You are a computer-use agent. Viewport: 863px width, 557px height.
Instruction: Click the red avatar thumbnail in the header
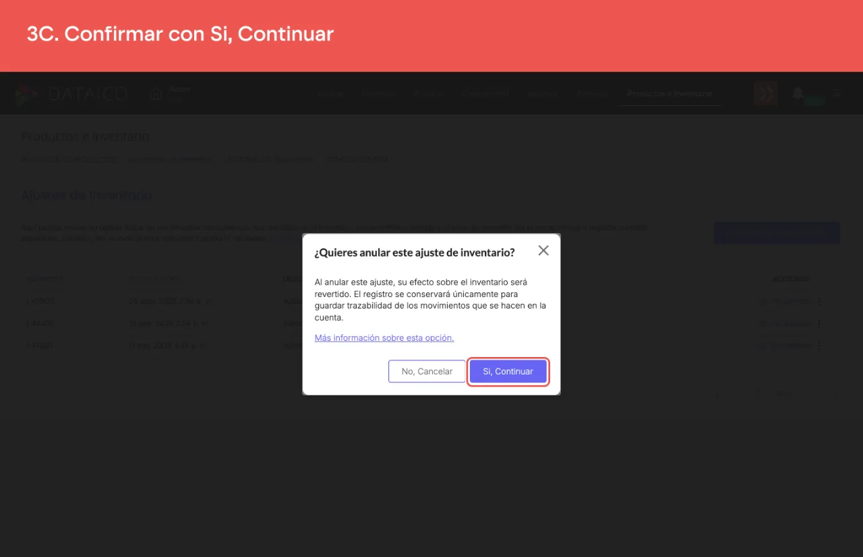pos(766,94)
